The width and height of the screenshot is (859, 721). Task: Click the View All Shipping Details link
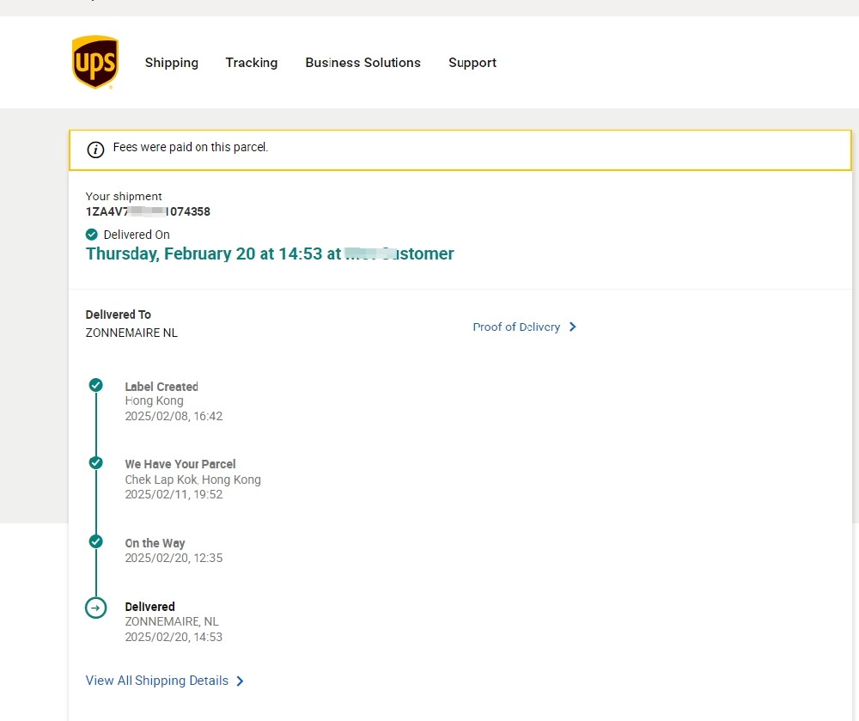[x=157, y=681]
